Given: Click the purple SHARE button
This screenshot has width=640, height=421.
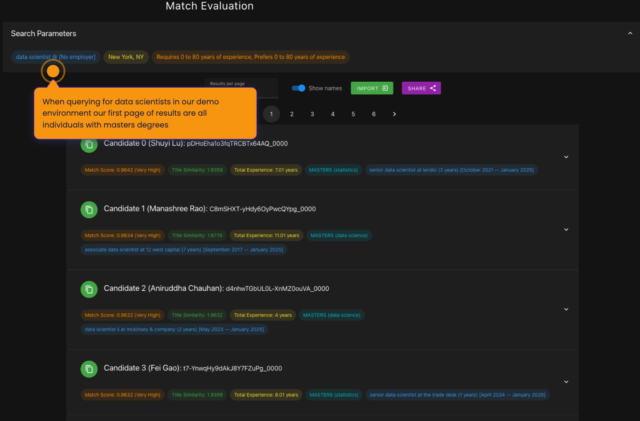Looking at the screenshot, I should [421, 88].
